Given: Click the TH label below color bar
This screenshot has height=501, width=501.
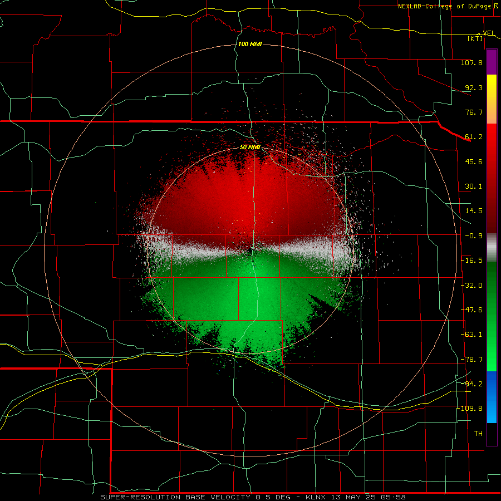Looking at the screenshot, I should pyautogui.click(x=478, y=434).
